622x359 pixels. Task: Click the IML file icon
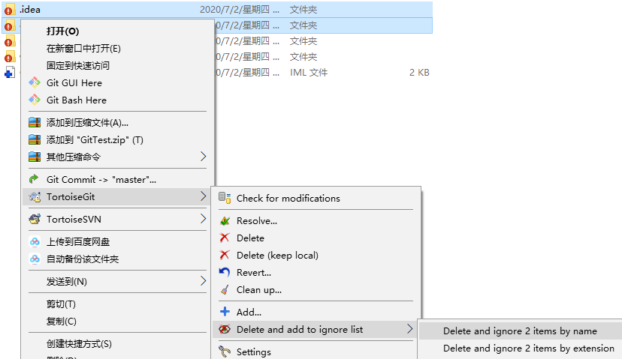click(10, 73)
